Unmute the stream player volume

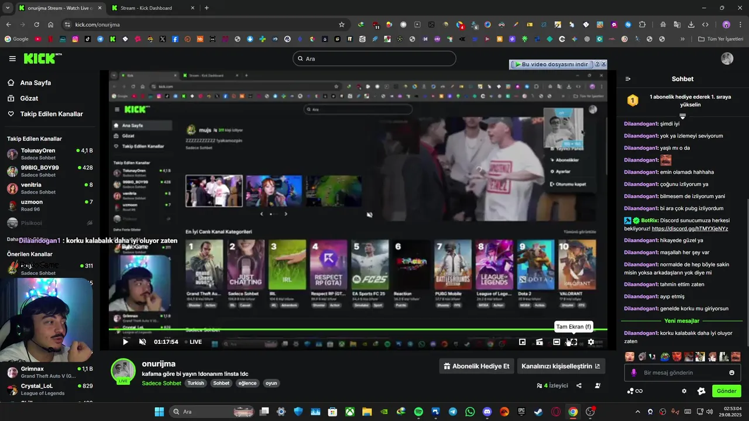(142, 342)
